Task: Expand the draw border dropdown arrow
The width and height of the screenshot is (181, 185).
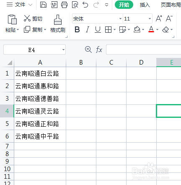Action: pyautogui.click(x=129, y=29)
